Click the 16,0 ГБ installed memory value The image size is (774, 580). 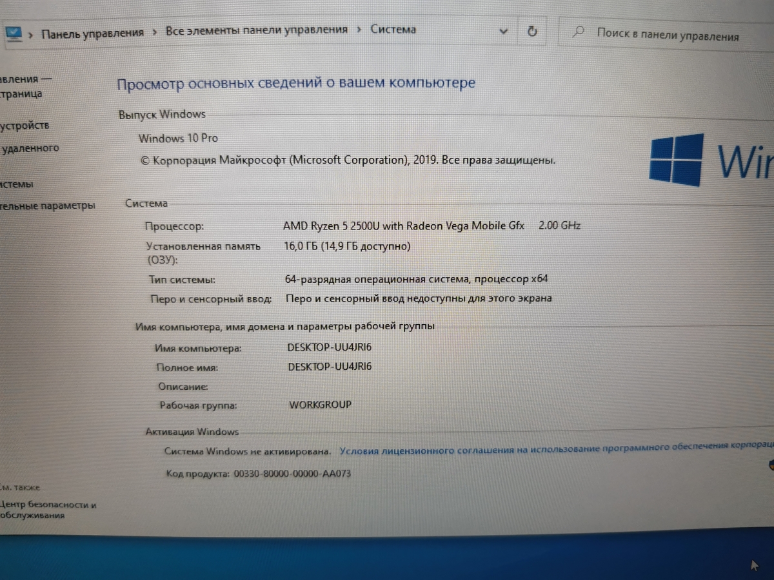347,246
